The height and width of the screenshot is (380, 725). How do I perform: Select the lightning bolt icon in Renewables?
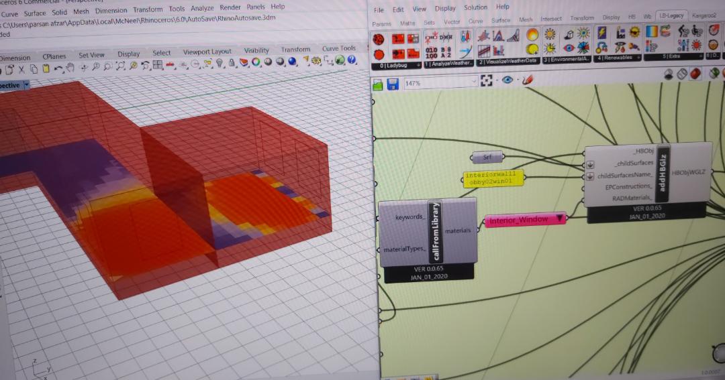pyautogui.click(x=601, y=32)
